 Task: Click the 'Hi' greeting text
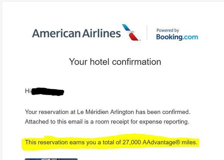[x=28, y=91]
